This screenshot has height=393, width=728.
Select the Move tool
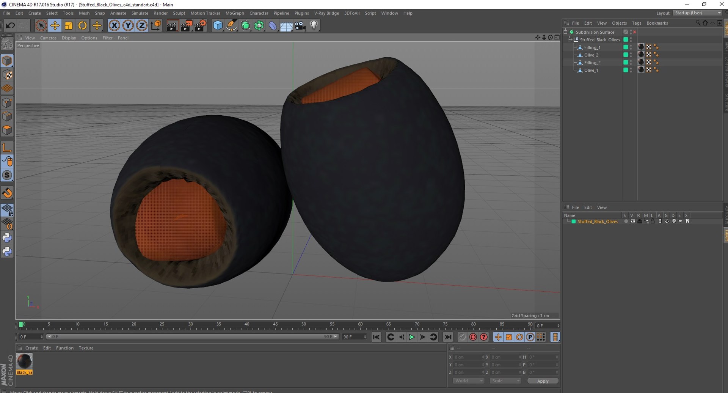tap(55, 25)
